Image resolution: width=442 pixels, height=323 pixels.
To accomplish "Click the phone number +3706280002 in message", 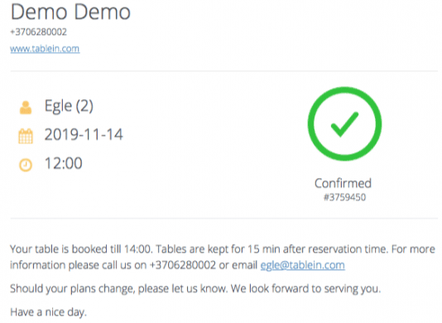I will pos(183,265).
